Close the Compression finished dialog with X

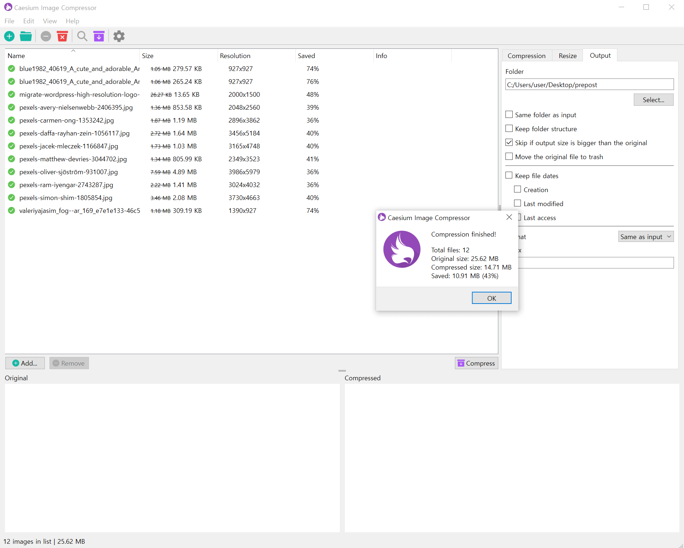(x=509, y=217)
